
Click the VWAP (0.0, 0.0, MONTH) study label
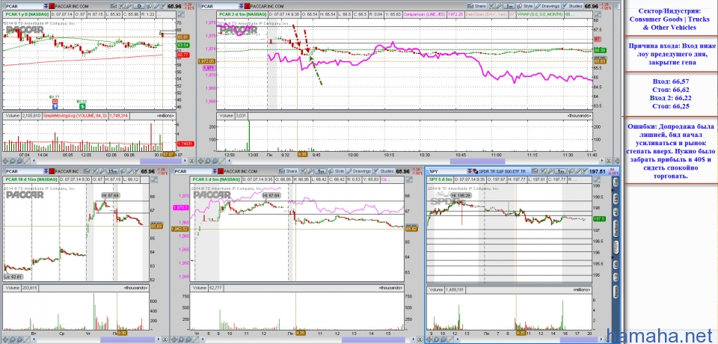coord(540,14)
